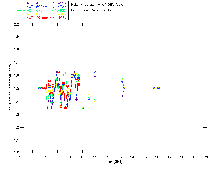Image resolution: width=213 pixels, height=170 pixels.
Task: Click the y-axis tick label 1.9
Action: click(x=16, y=36)
